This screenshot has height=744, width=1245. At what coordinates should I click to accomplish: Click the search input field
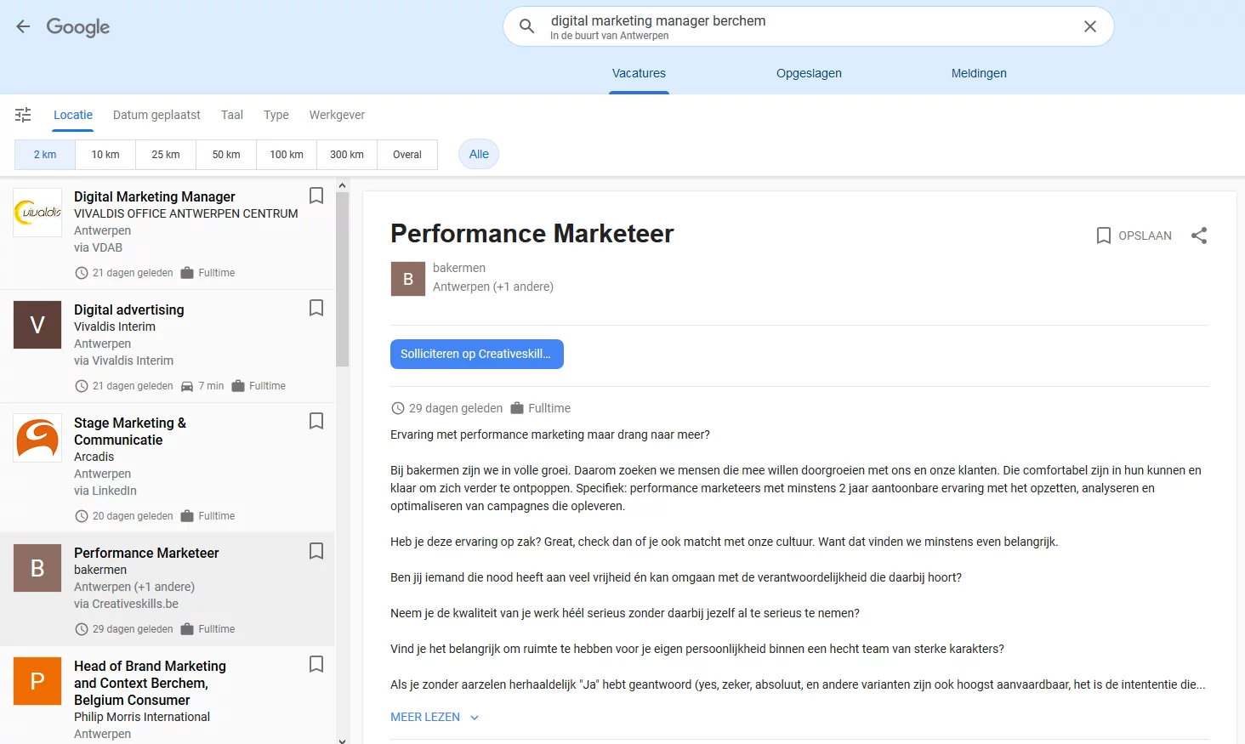point(808,26)
